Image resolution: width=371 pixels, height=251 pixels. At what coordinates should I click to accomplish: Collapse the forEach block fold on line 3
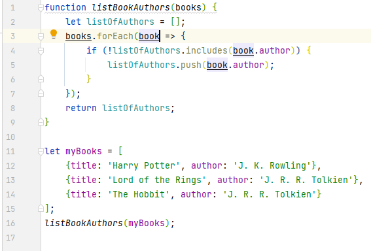click(41, 37)
